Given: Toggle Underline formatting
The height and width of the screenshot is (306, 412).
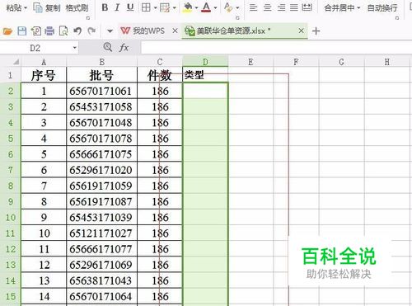Looking at the screenshot, I should coord(130,7).
